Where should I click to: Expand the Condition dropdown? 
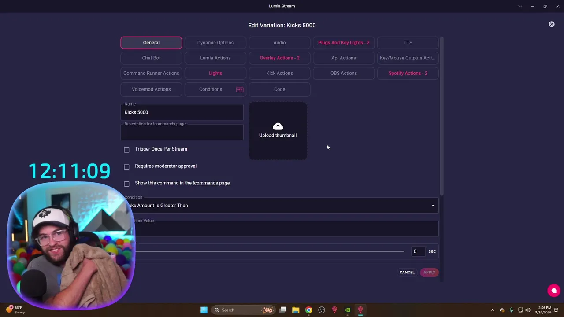pyautogui.click(x=280, y=206)
